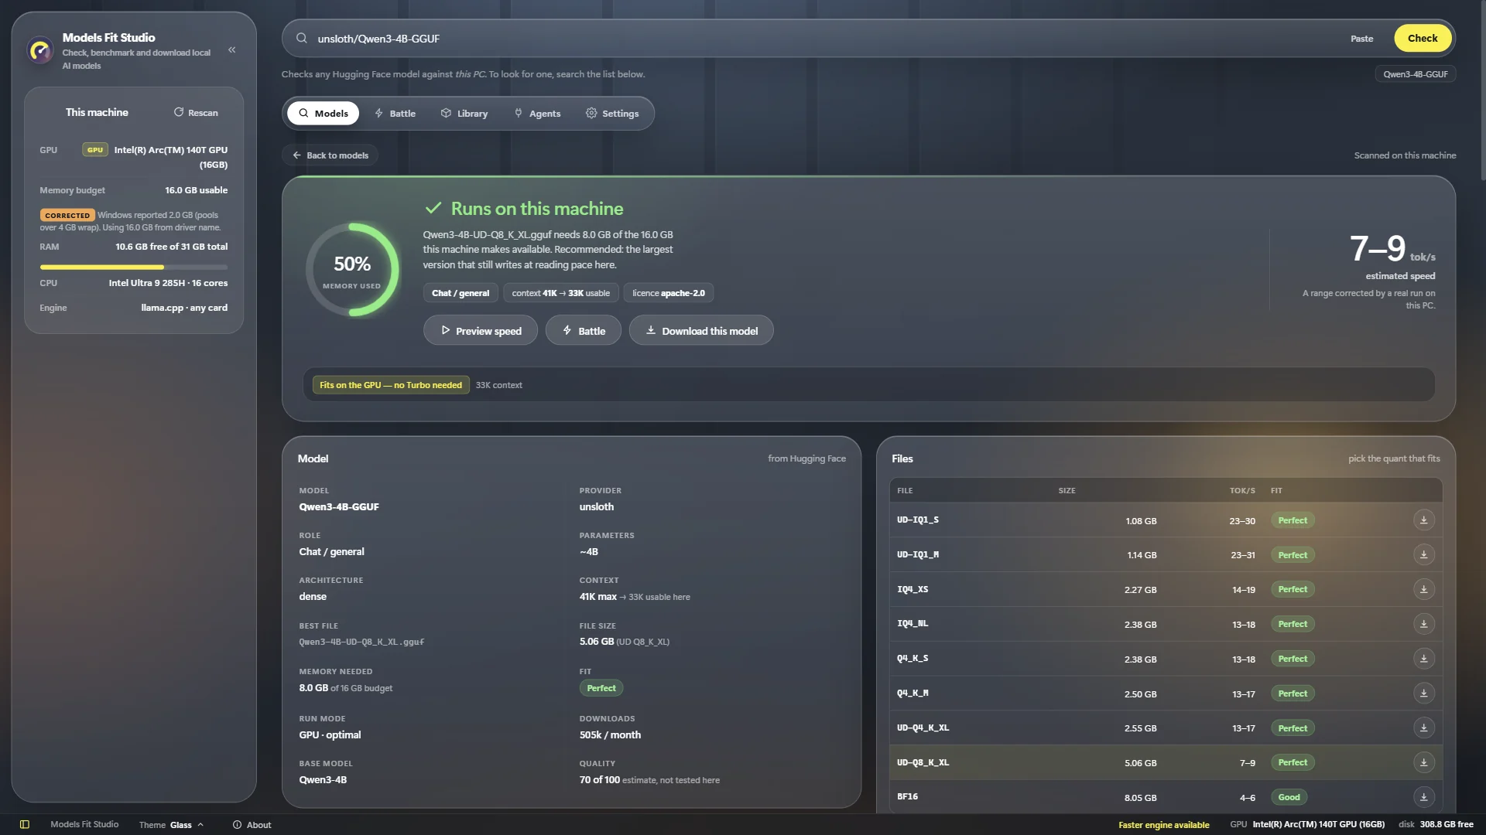Image resolution: width=1486 pixels, height=835 pixels.
Task: Rescan this machine's hardware
Action: point(196,113)
